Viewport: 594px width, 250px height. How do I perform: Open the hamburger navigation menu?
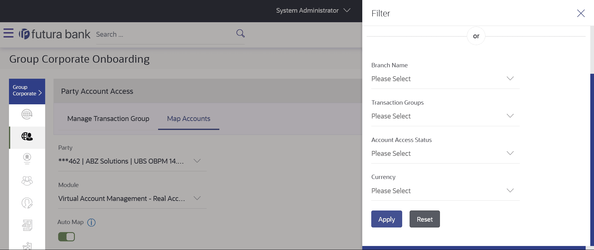8,33
